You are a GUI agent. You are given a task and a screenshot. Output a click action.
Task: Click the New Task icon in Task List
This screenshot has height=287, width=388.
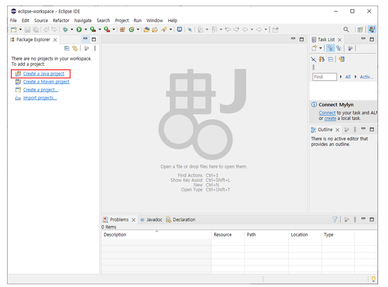click(x=314, y=48)
